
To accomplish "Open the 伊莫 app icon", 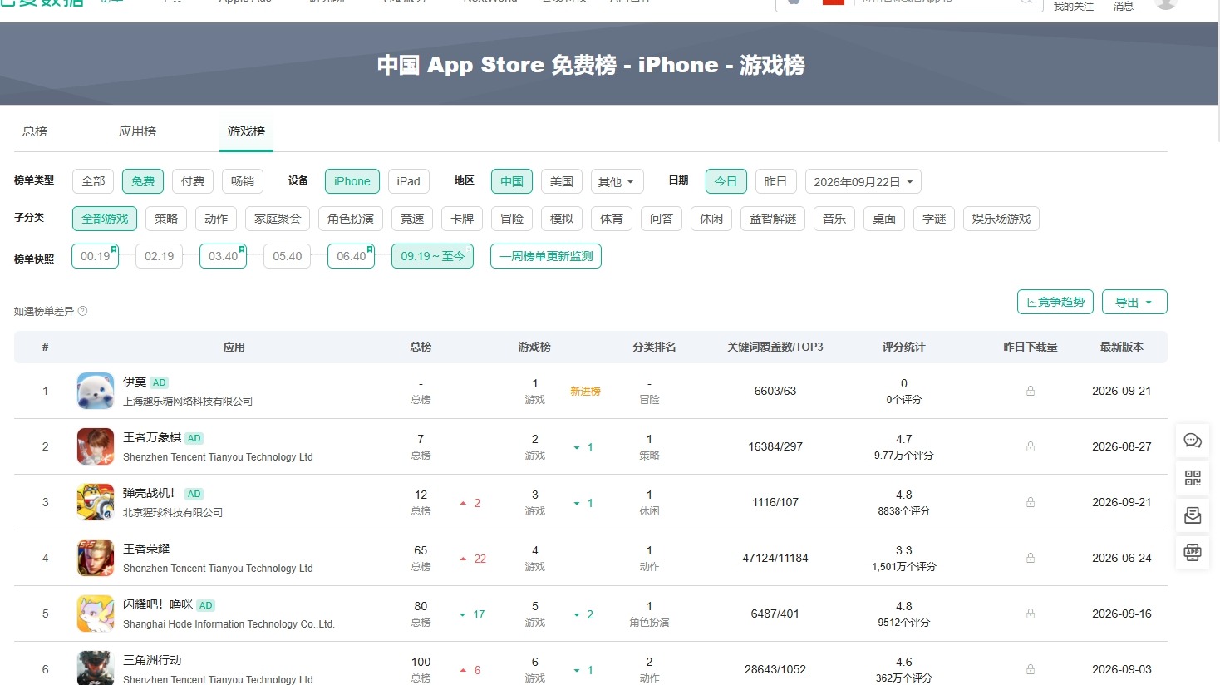I will pos(96,391).
